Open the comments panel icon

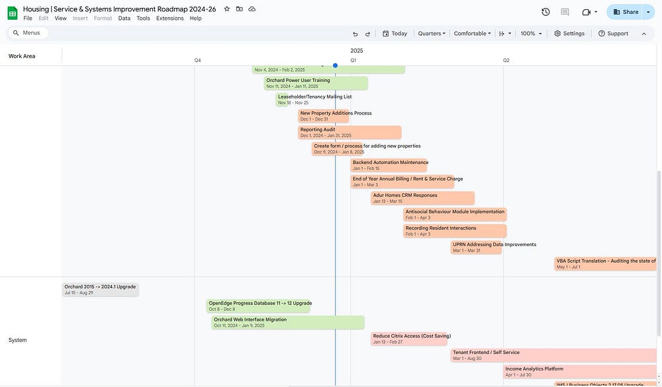click(565, 12)
